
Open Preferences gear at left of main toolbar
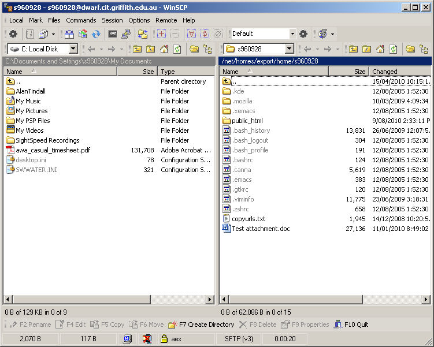click(x=13, y=34)
